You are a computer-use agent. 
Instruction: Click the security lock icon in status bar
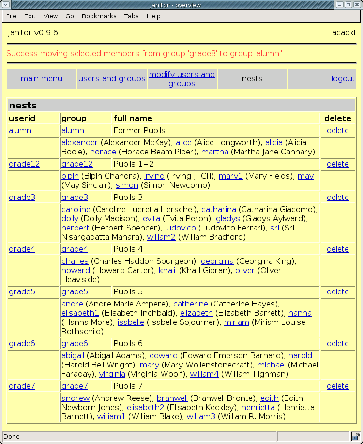355,436
